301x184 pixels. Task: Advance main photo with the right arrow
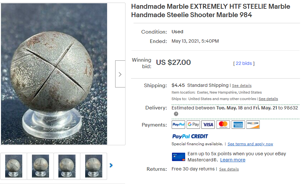pos(120,74)
